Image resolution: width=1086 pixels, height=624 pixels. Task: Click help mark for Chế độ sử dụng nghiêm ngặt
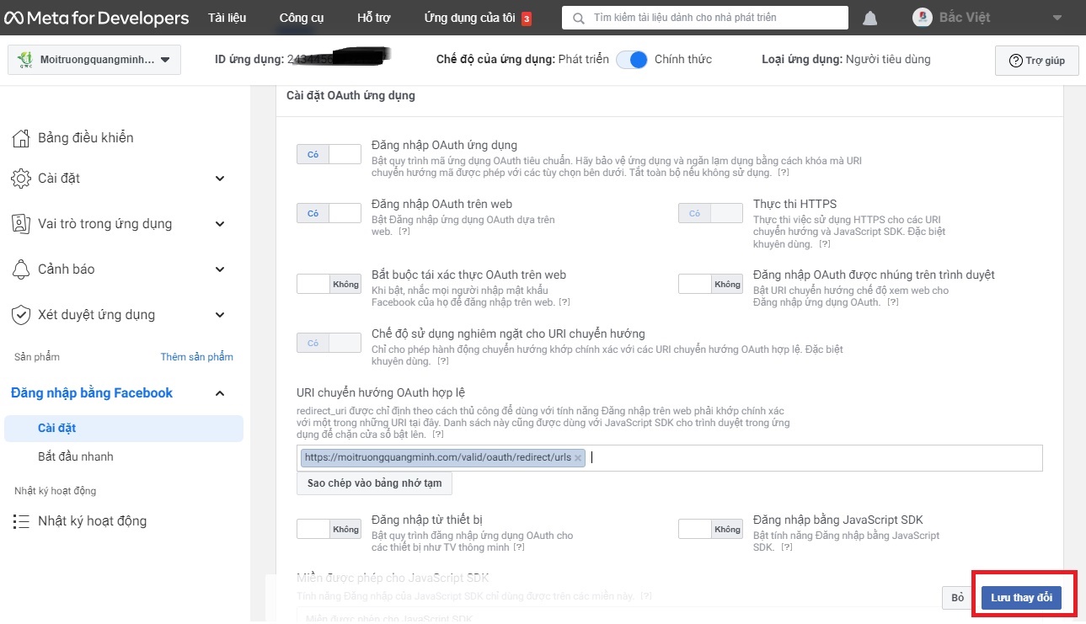[x=442, y=361]
